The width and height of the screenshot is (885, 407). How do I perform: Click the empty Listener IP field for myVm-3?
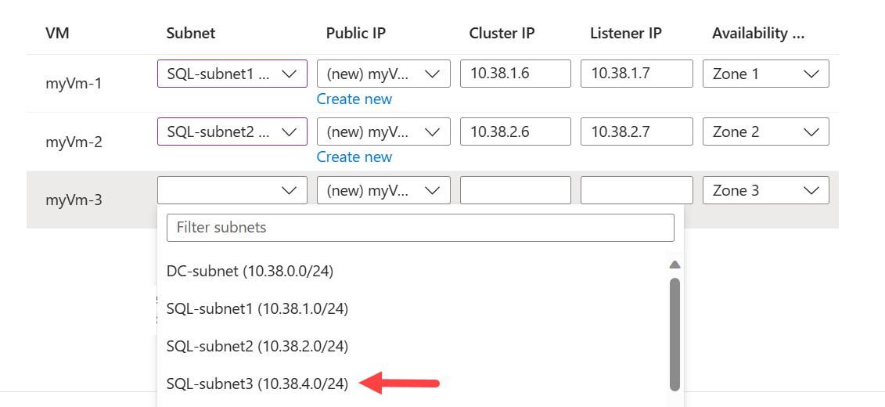(x=636, y=190)
